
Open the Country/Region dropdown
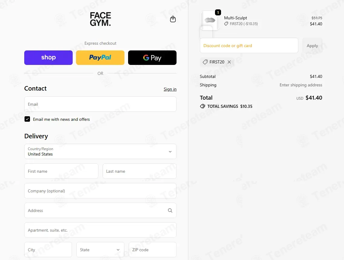(x=100, y=152)
